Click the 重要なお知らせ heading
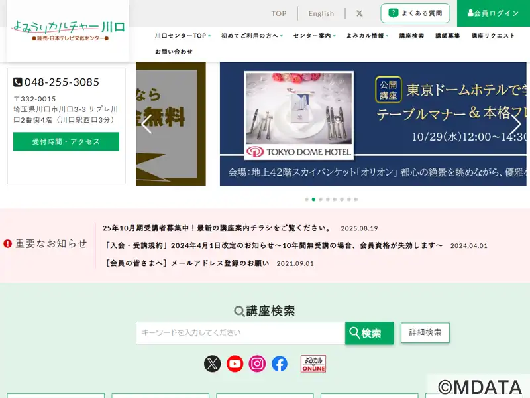 pyautogui.click(x=46, y=243)
